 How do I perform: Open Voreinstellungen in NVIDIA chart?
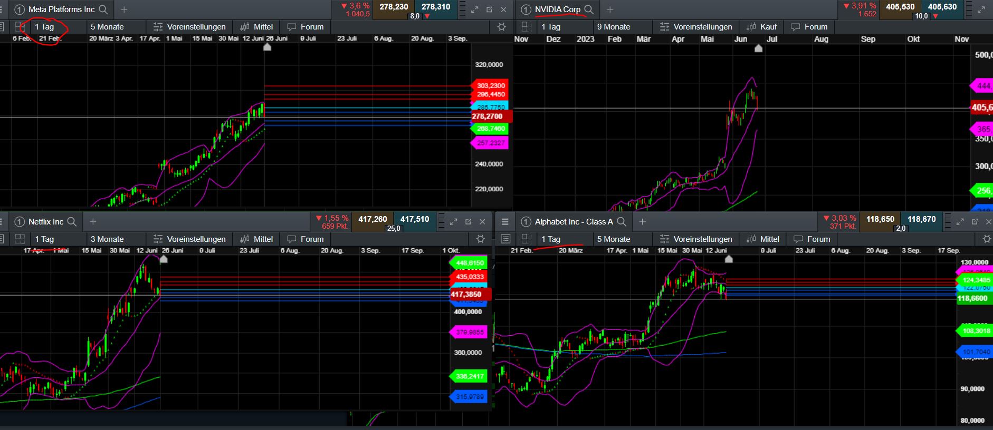tap(696, 26)
